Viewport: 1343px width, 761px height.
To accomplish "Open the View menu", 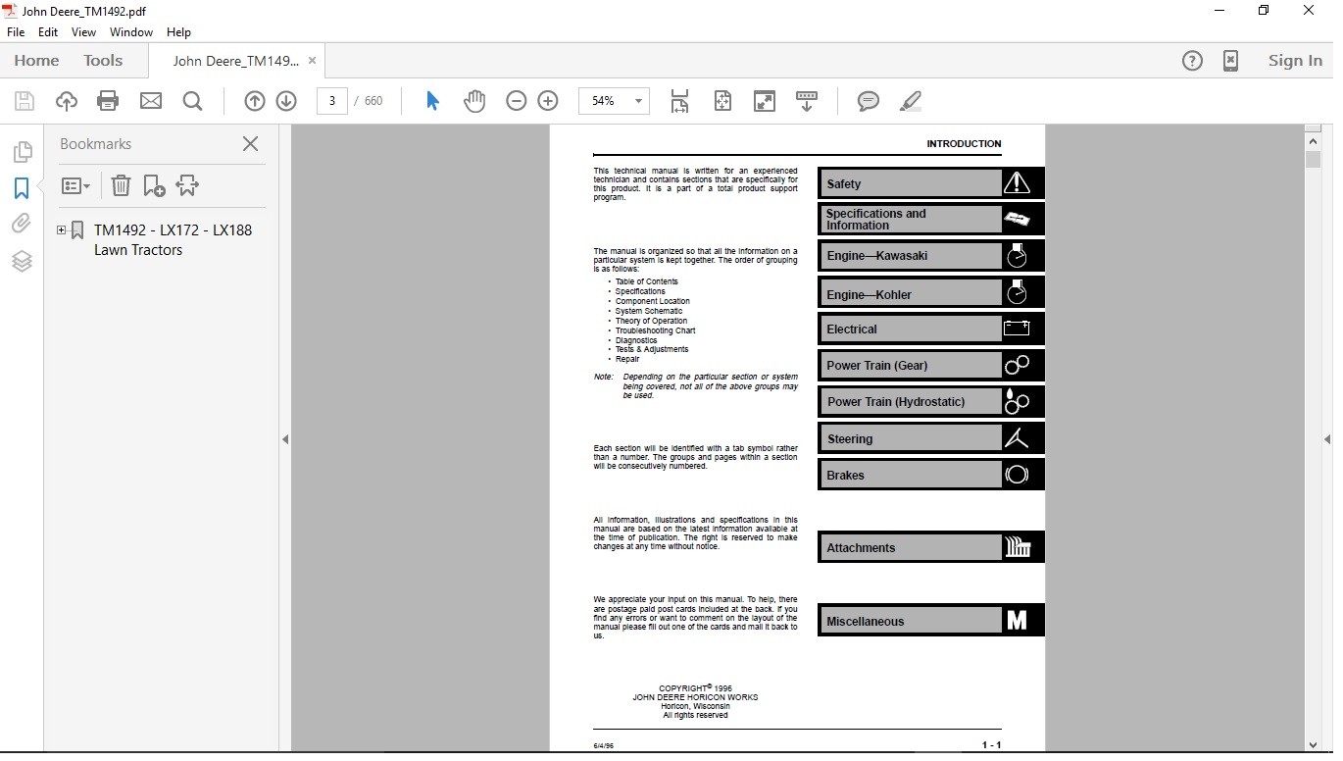I will (x=83, y=31).
